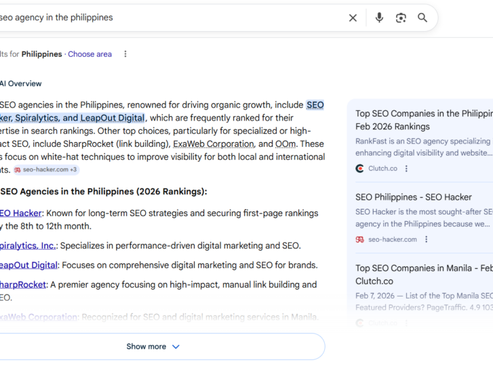This screenshot has height=369, width=493.
Task: Start voice search with microphone icon
Action: (x=379, y=18)
